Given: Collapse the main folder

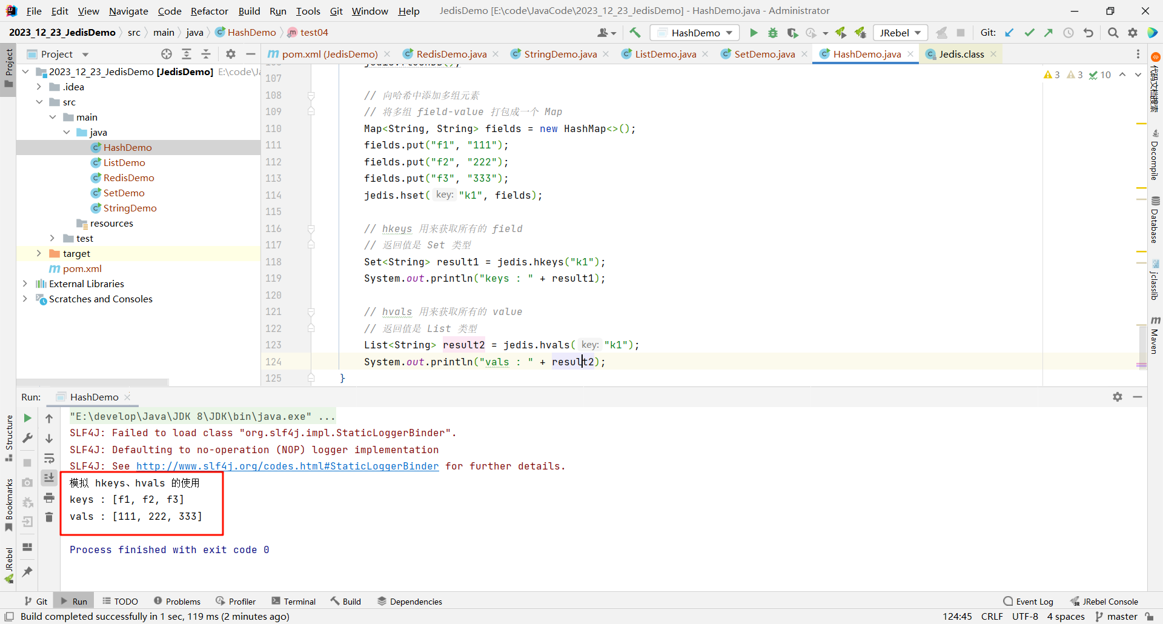Looking at the screenshot, I should (x=53, y=117).
